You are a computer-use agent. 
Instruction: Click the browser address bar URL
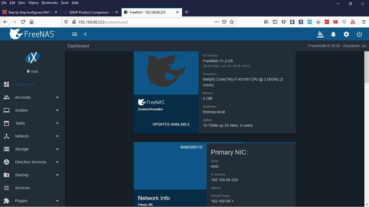[103, 22]
